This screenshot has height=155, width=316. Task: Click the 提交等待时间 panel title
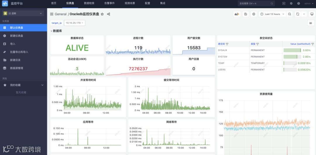[171, 80]
